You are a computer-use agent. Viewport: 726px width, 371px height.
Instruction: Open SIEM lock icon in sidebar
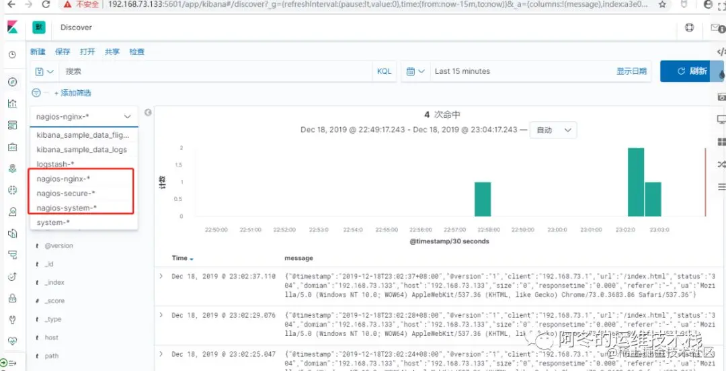point(13,298)
